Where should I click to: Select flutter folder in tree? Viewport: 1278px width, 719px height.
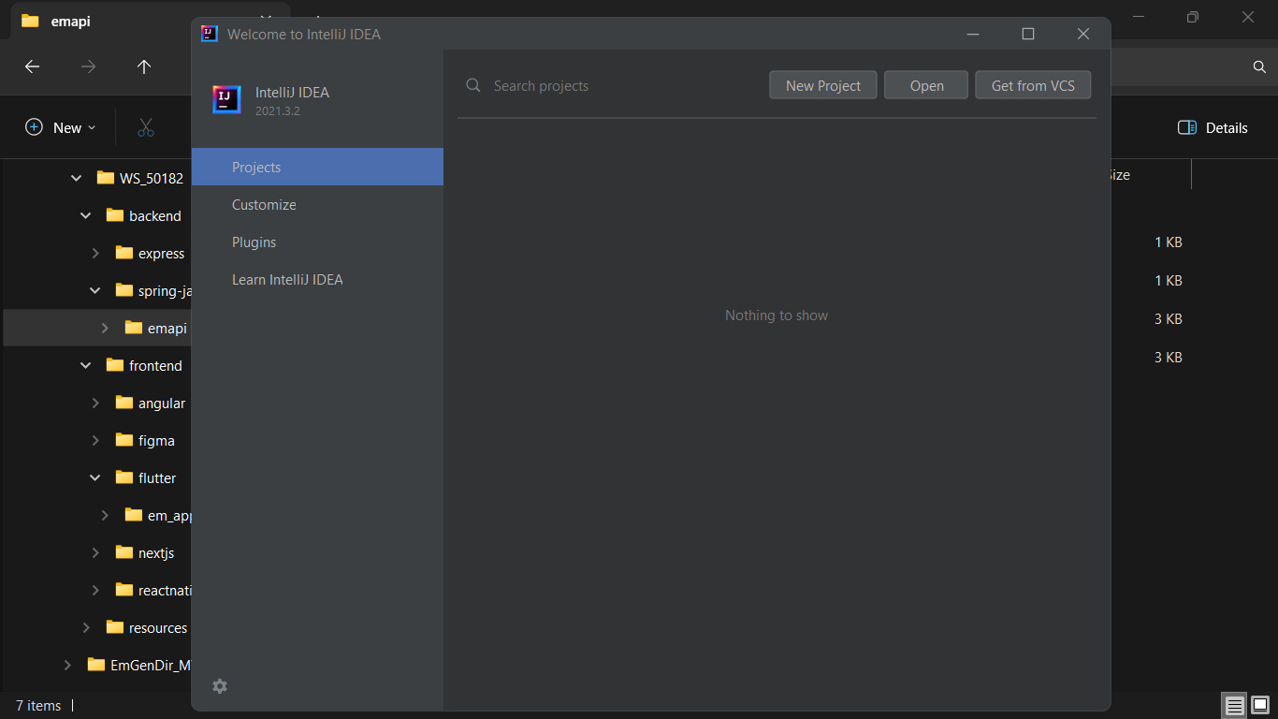[157, 477]
